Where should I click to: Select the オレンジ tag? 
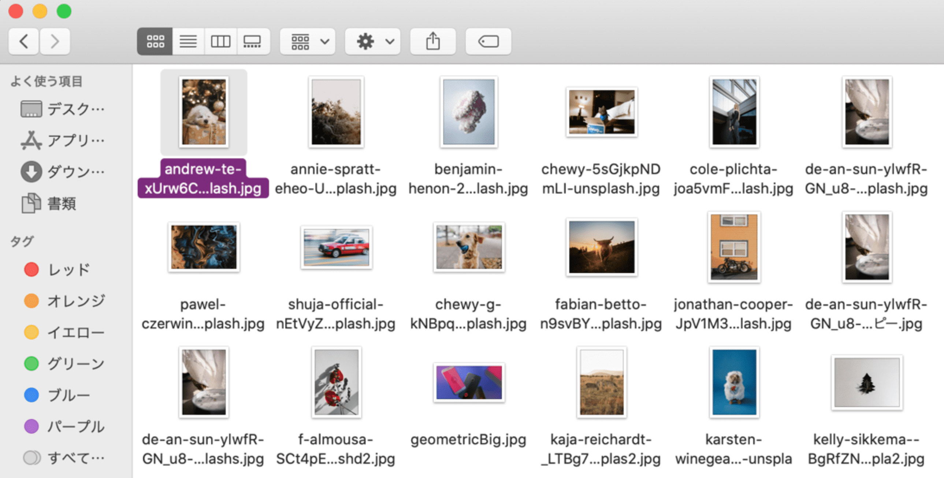click(65, 301)
